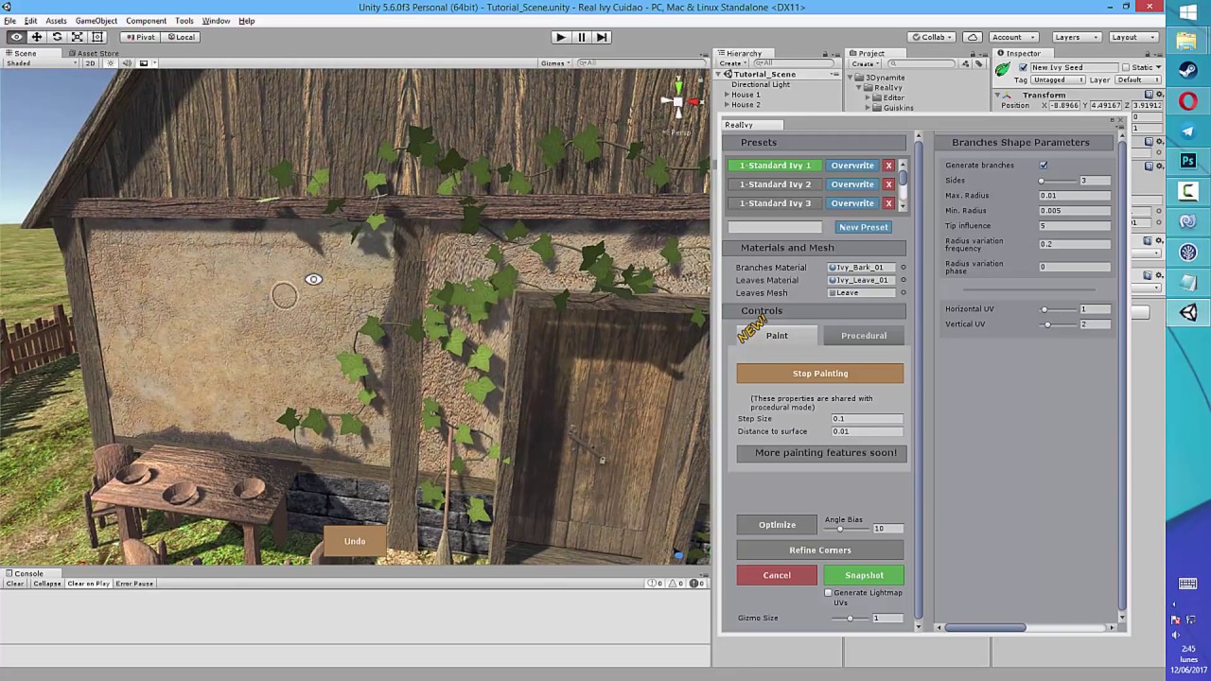Toggle Collapse in Console

pyautogui.click(x=47, y=584)
